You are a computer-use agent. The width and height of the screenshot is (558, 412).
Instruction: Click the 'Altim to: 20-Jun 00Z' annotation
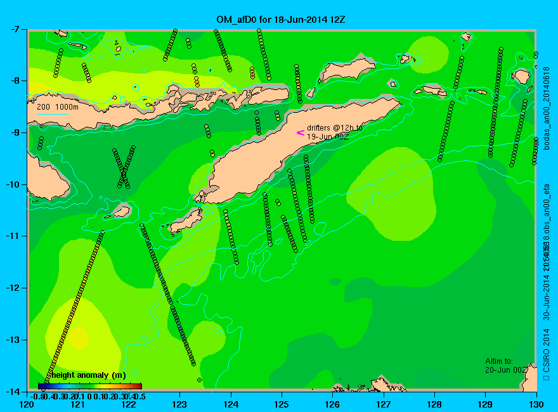(x=506, y=365)
